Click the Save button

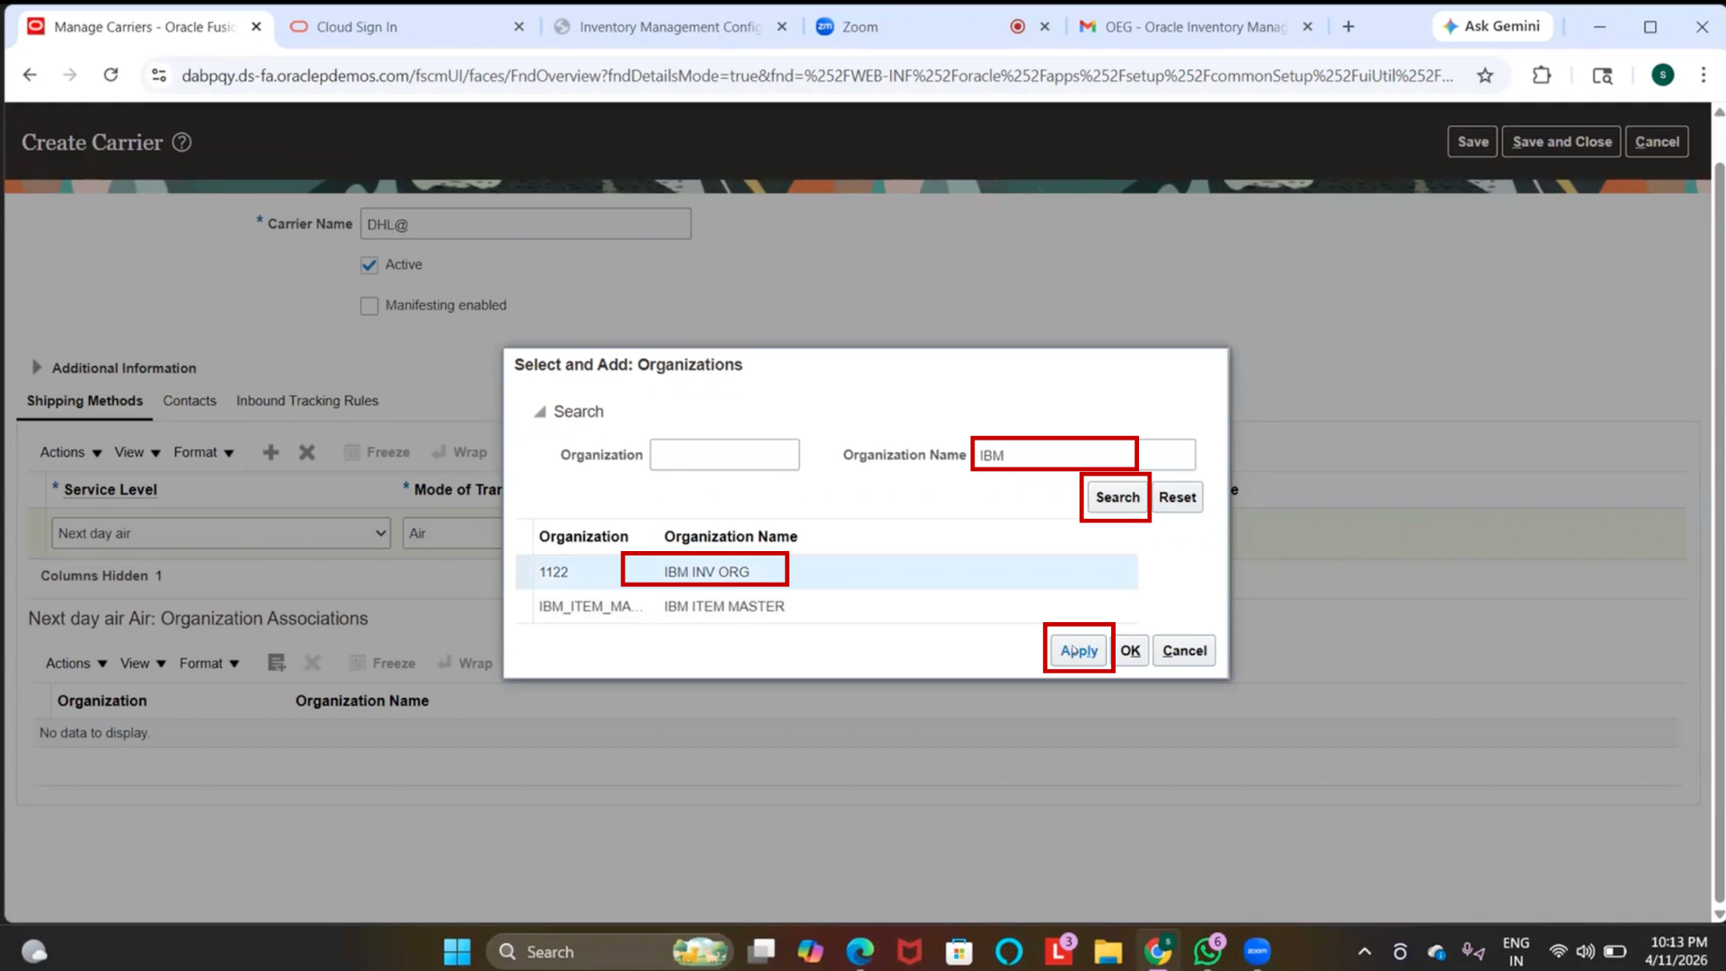tap(1472, 142)
